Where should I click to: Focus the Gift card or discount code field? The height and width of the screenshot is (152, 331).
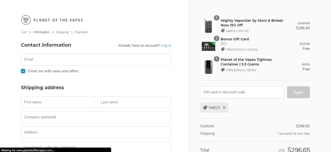[x=242, y=92]
